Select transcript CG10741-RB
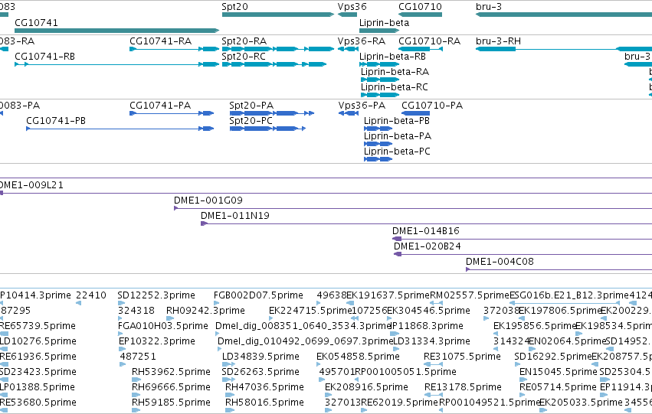 point(117,64)
